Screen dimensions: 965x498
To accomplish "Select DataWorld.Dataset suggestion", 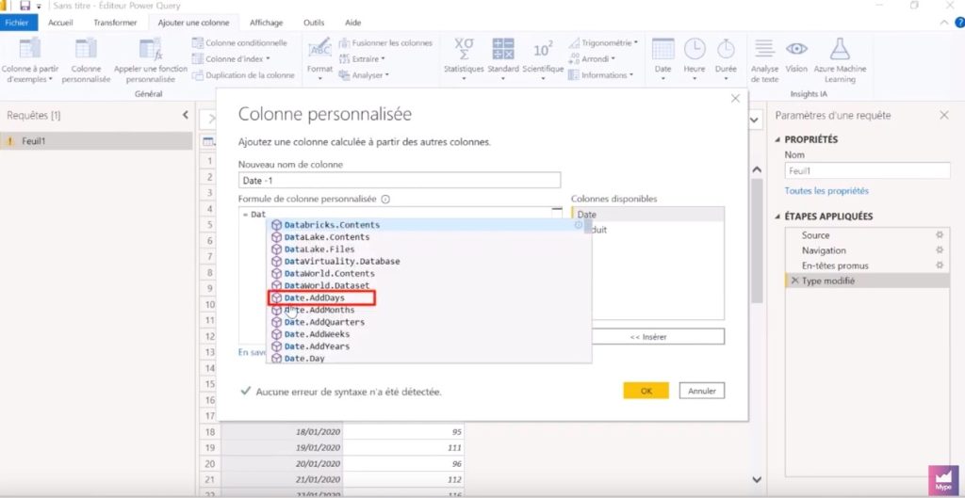I will coord(428,286).
